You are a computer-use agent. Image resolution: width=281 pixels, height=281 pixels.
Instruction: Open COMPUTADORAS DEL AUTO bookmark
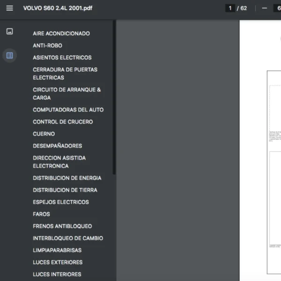pyautogui.click(x=68, y=110)
